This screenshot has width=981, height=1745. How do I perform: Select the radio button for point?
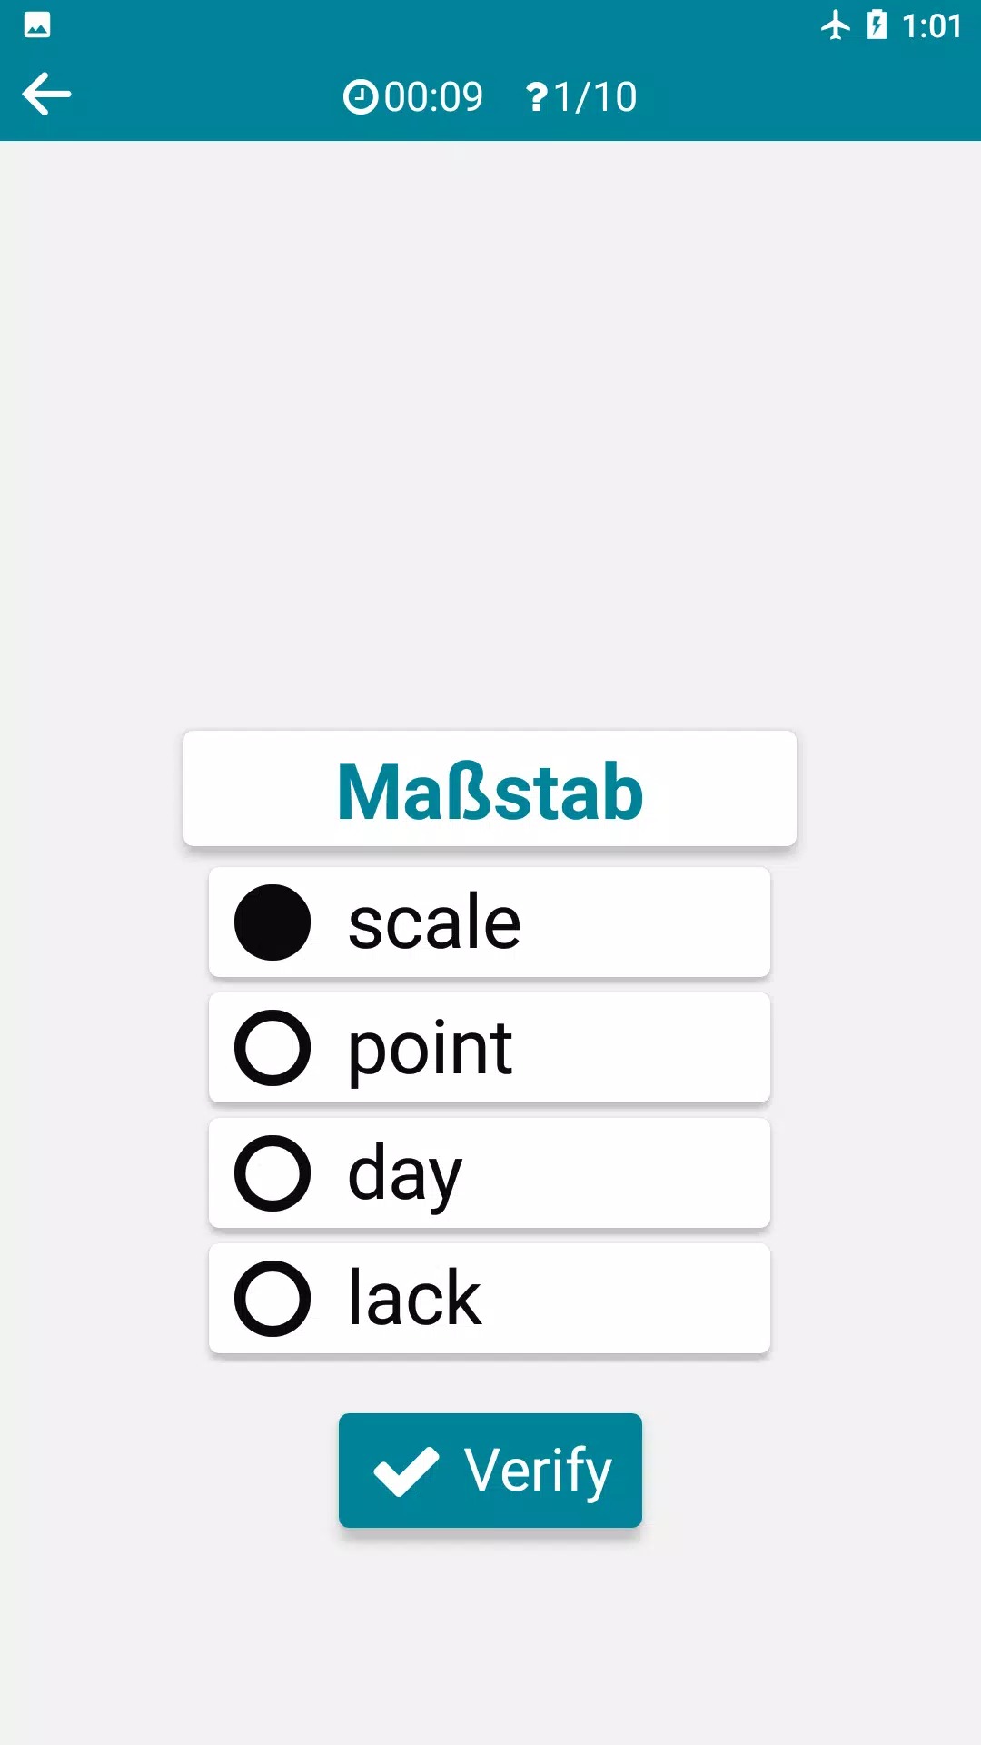tap(272, 1048)
